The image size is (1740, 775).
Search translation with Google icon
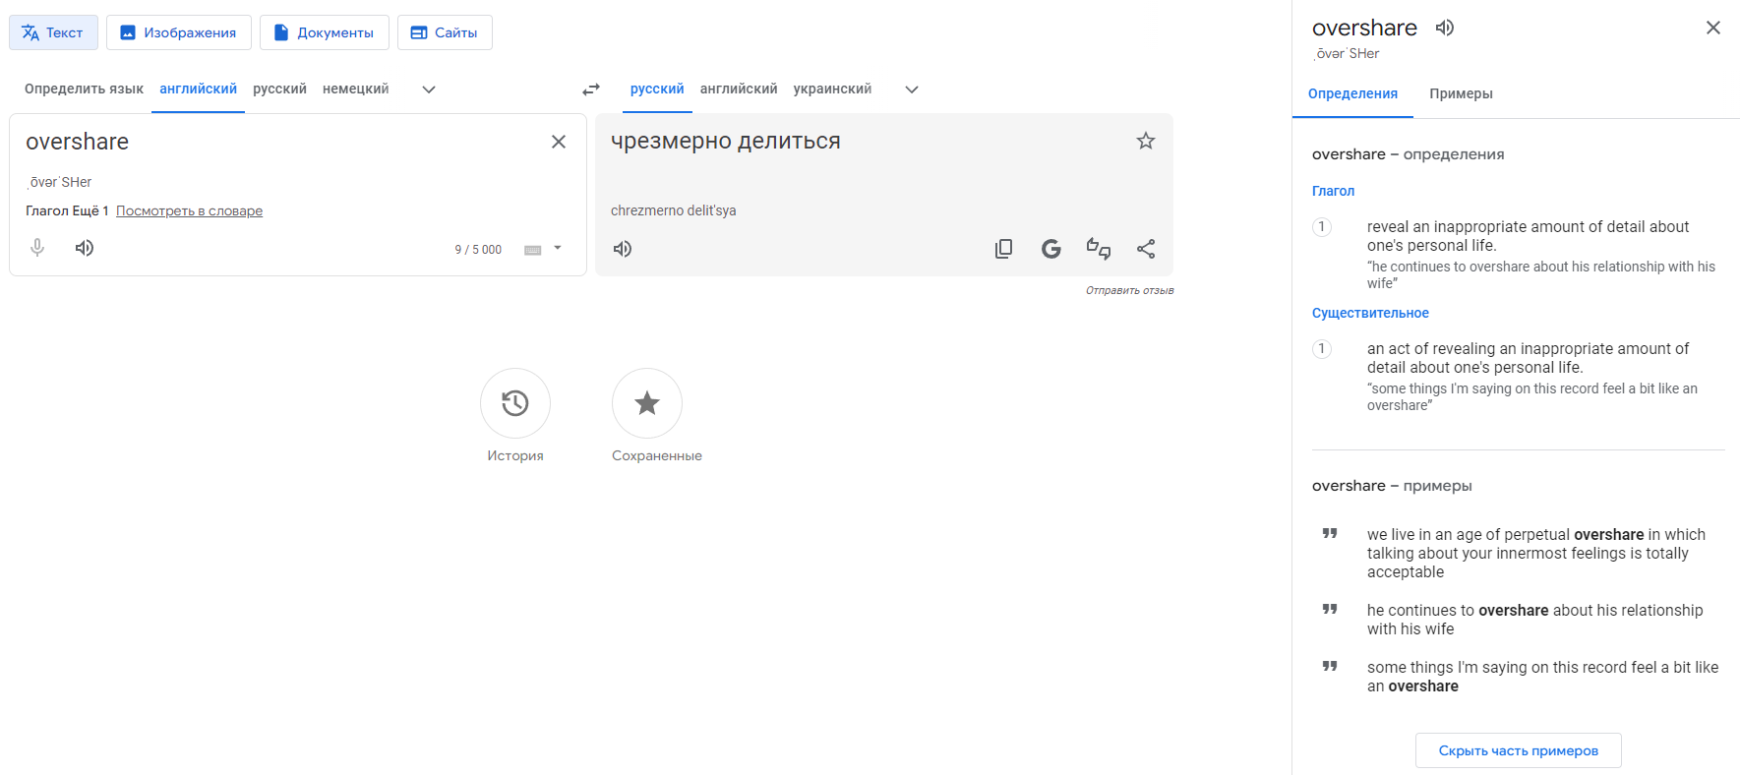1050,249
